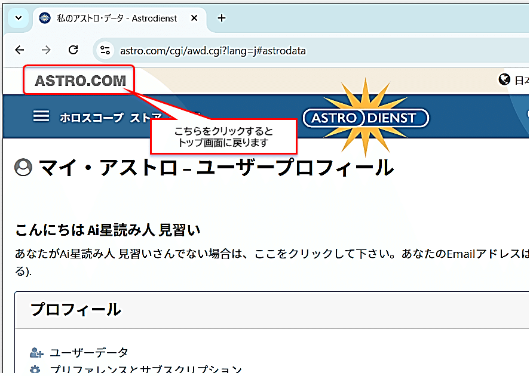Image resolution: width=530 pixels, height=376 pixels.
Task: Open the ホロスコープ menu item
Action: [x=91, y=118]
